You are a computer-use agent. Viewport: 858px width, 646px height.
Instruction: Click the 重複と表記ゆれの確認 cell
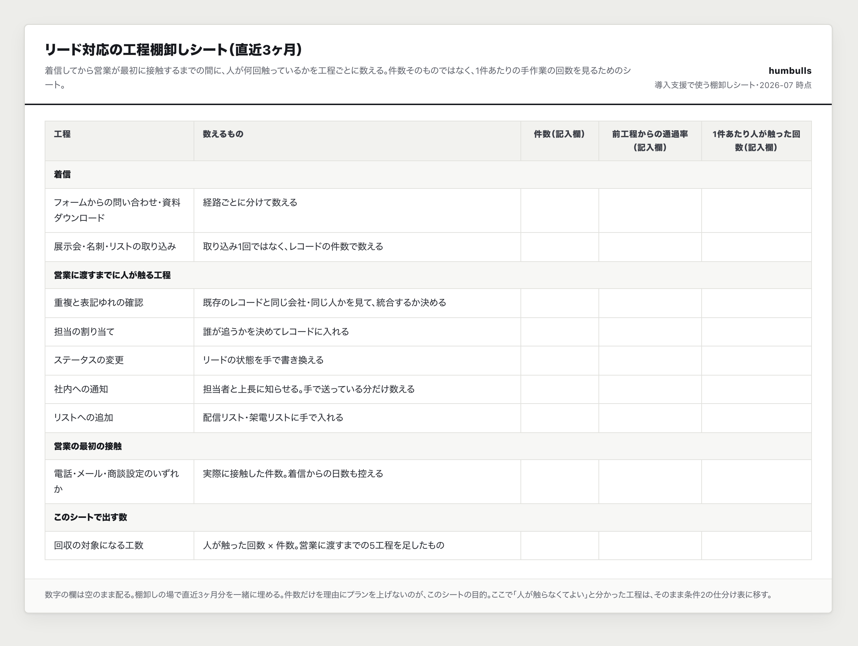(119, 303)
